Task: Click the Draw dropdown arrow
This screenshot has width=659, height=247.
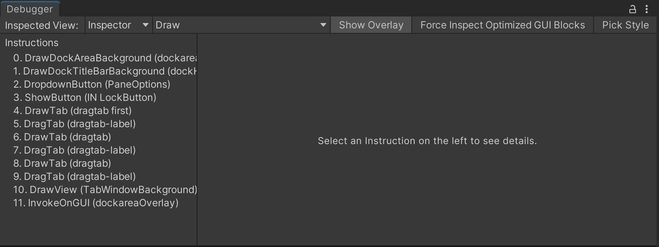Action: coord(323,25)
